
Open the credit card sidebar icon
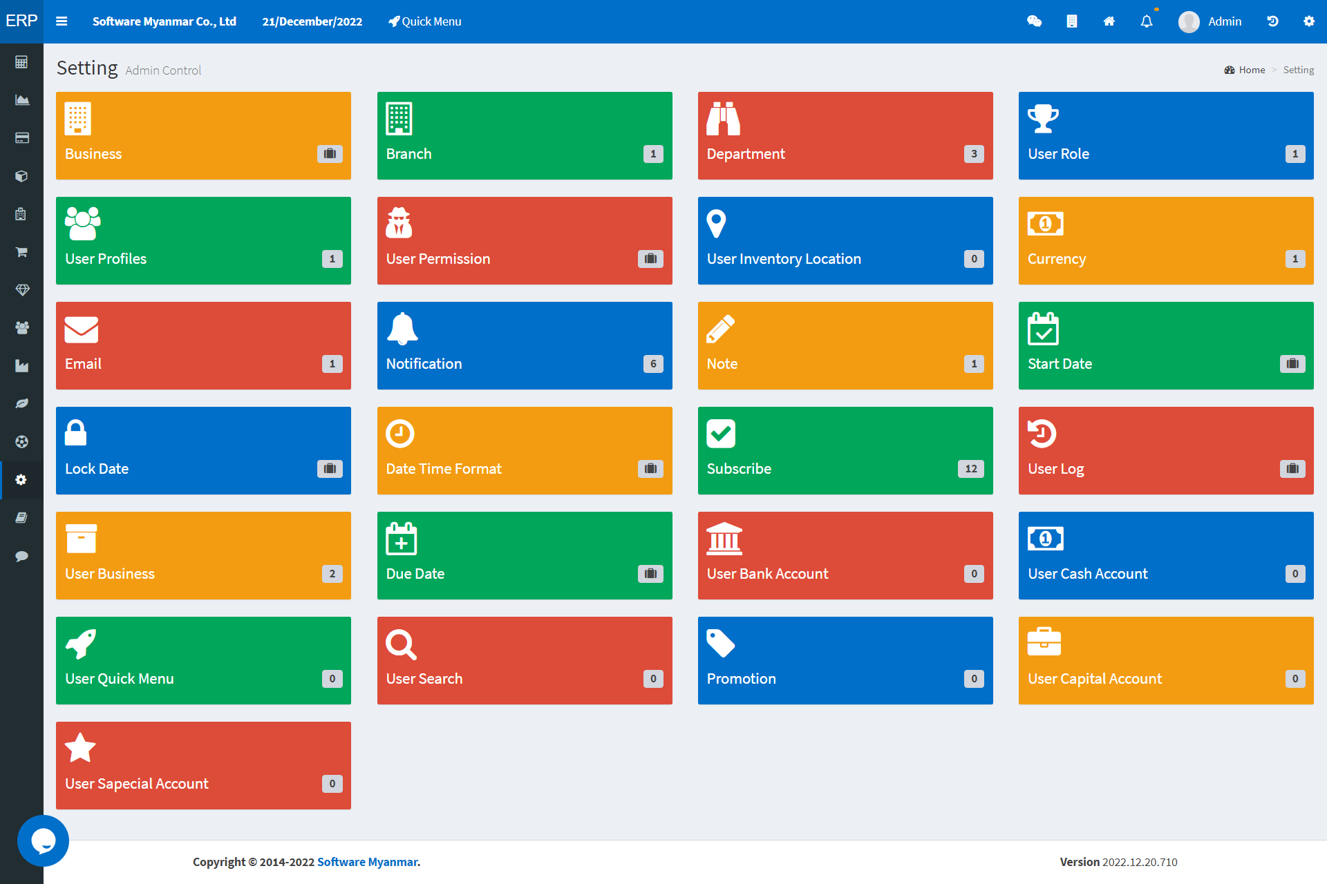(21, 138)
